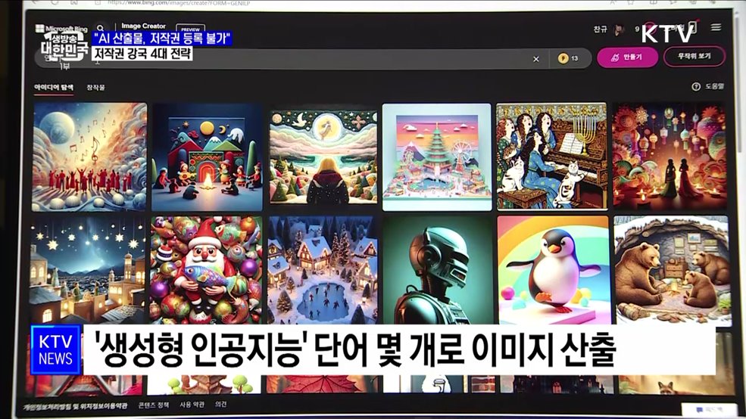This screenshot has height=419, width=746.
Task: Click the 만들기 create button
Action: click(x=627, y=57)
